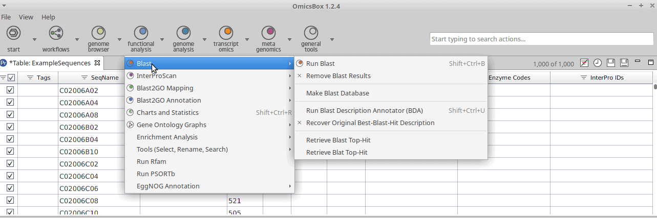Open the genome browser toolbar icon
The image size is (657, 218).
98,33
